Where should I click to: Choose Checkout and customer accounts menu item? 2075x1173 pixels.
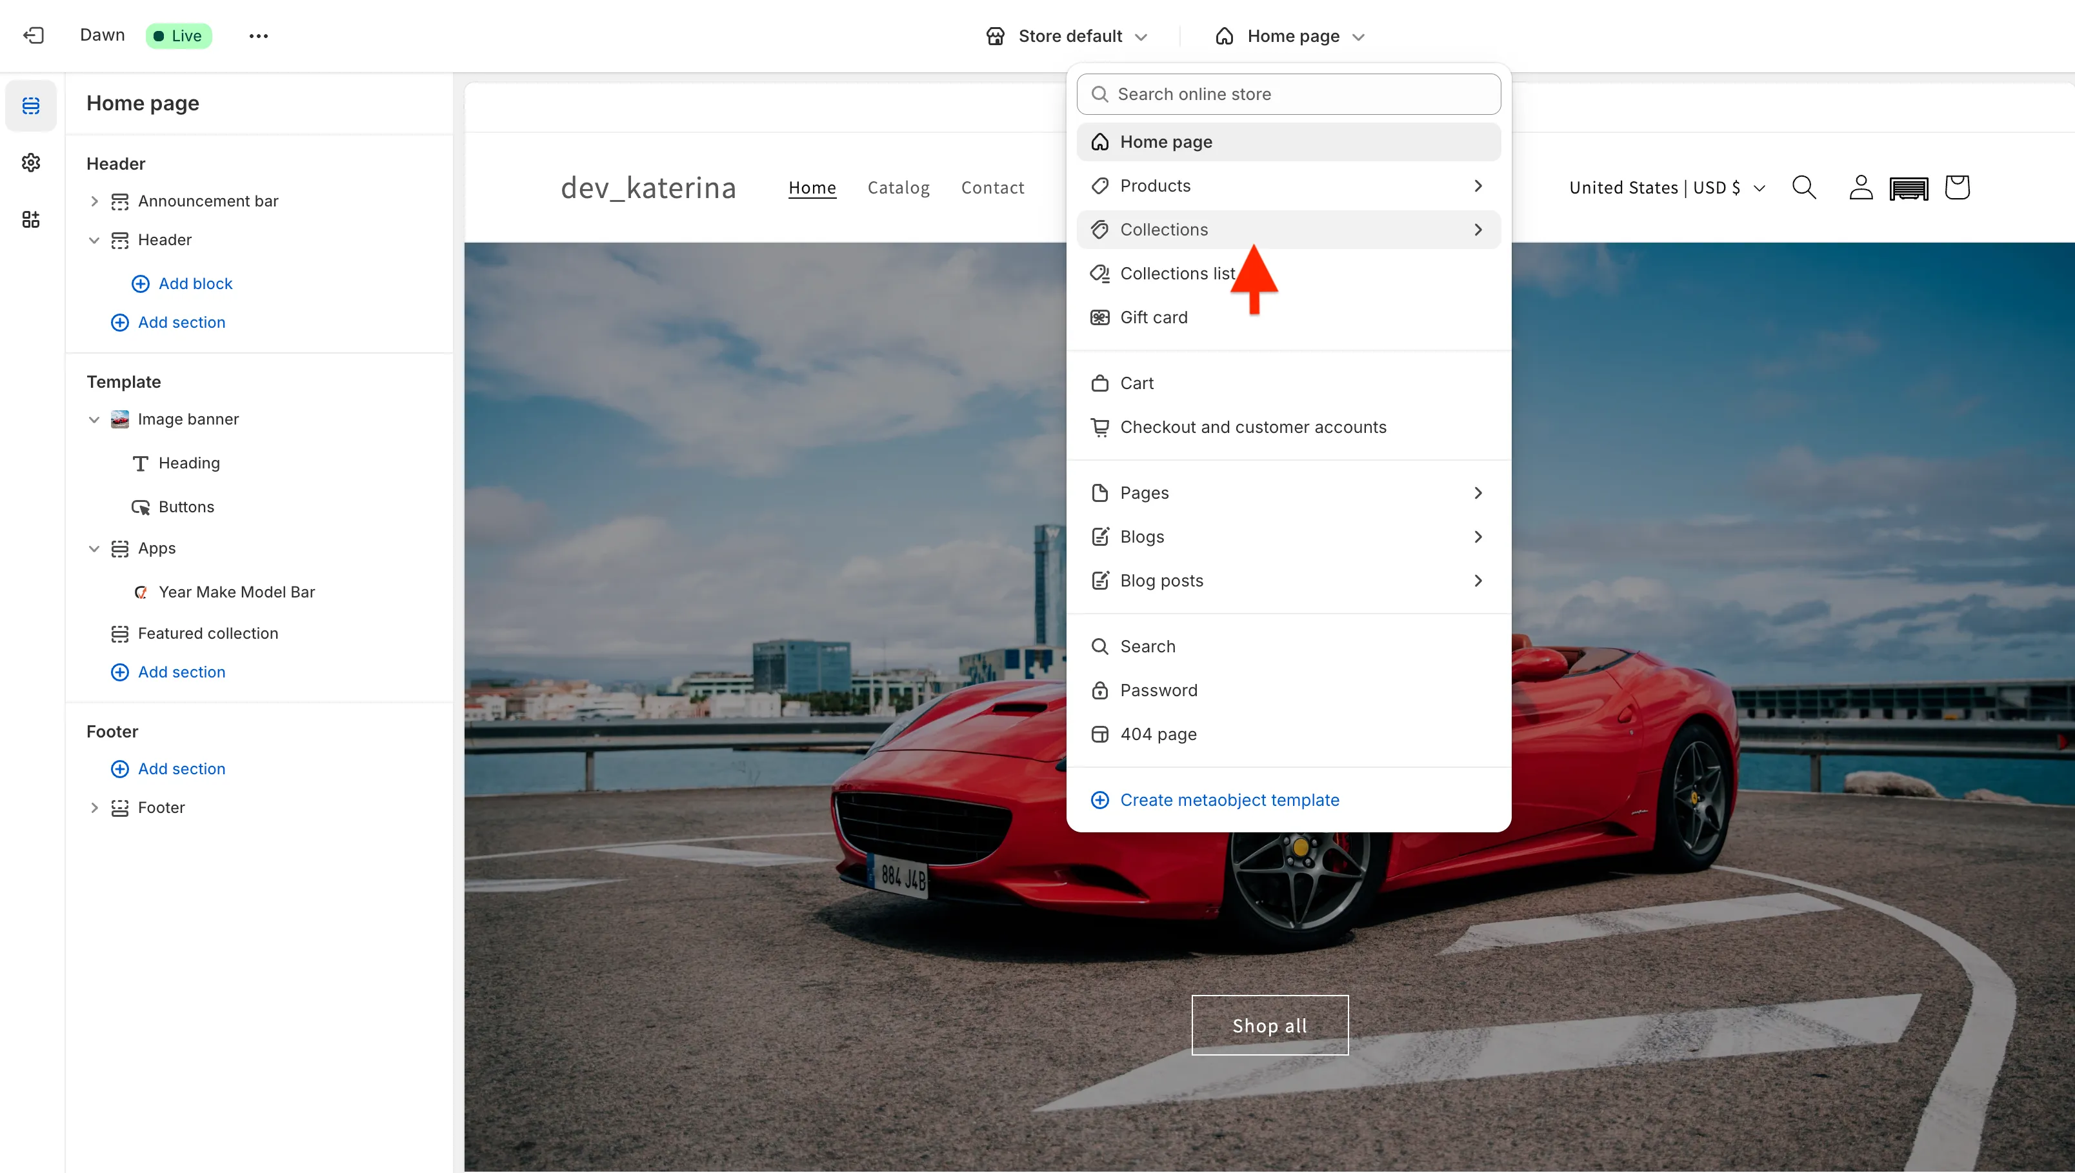pyautogui.click(x=1252, y=427)
